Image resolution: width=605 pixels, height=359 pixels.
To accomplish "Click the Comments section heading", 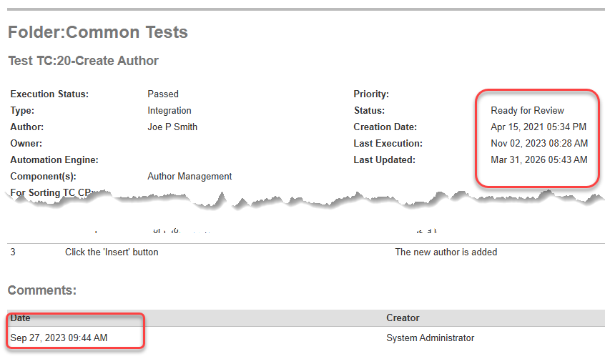I will [42, 290].
